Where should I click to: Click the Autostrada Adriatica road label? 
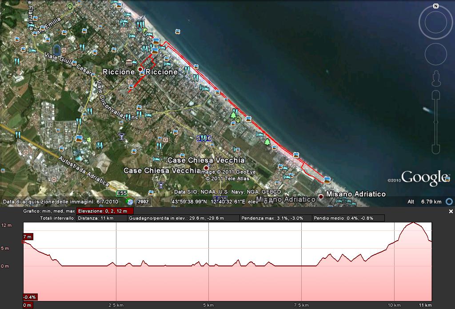tap(84, 171)
